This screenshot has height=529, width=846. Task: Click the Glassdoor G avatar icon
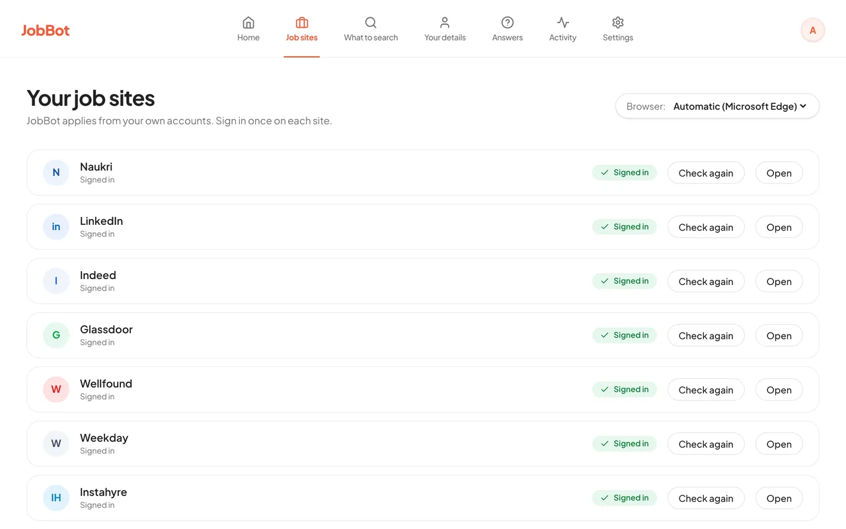(x=56, y=335)
